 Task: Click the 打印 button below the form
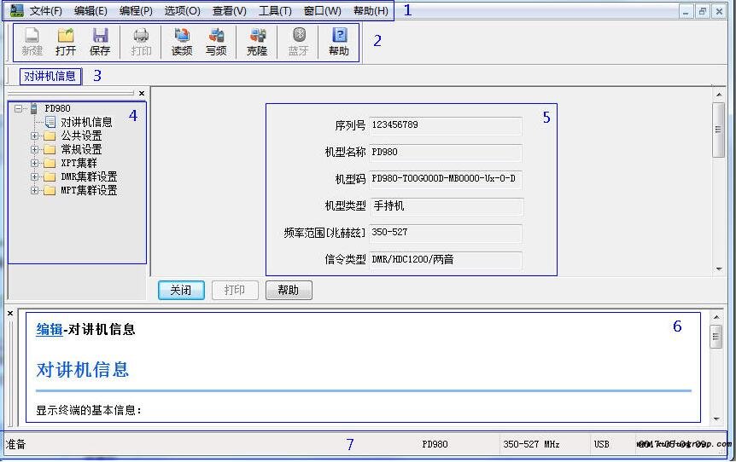point(235,290)
